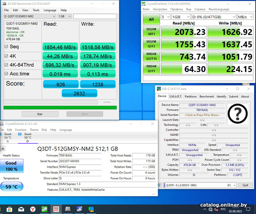This screenshot has width=256, height=214.
Task: Switch to the S.M.A.R.T. tab in SSD-Z
Action: pyautogui.click(x=175, y=96)
